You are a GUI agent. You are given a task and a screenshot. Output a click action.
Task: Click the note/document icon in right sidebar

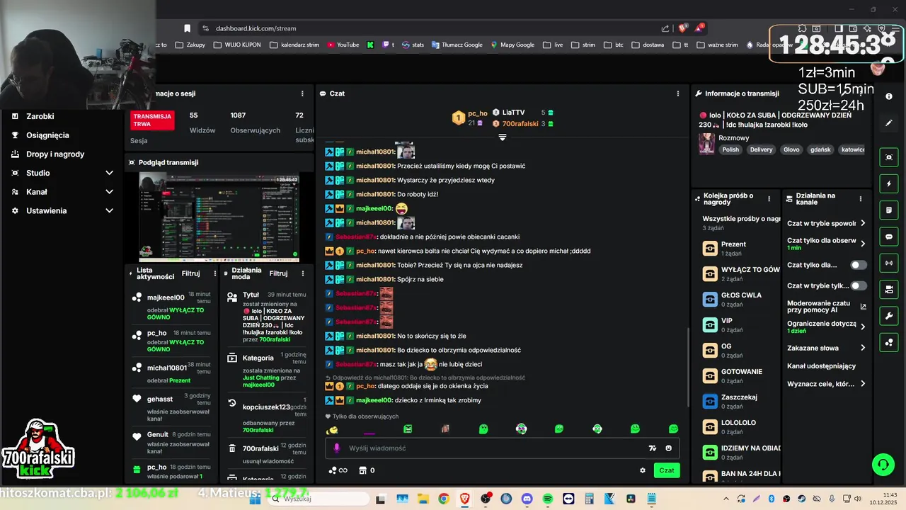coord(889,210)
